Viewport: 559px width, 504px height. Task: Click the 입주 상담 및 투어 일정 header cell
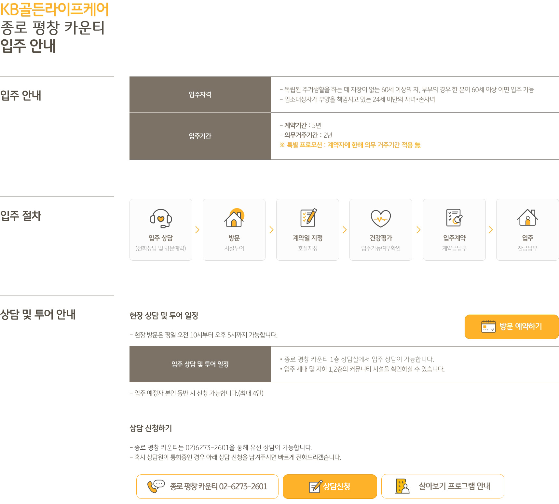[200, 364]
